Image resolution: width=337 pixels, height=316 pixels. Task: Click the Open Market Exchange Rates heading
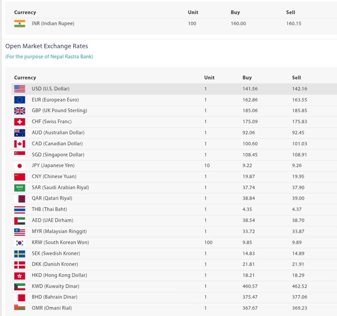pos(47,46)
